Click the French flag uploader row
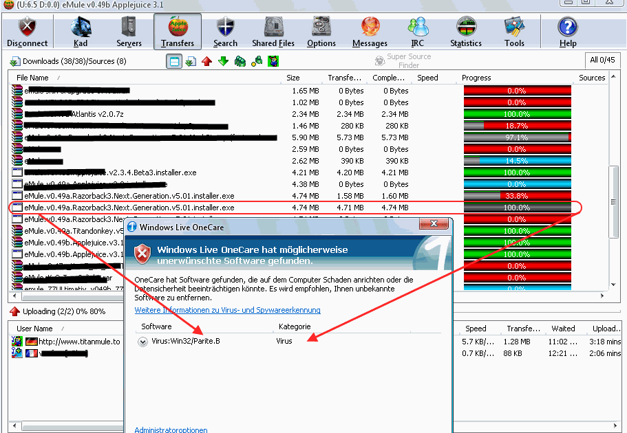Image resolution: width=627 pixels, height=433 pixels. point(66,353)
